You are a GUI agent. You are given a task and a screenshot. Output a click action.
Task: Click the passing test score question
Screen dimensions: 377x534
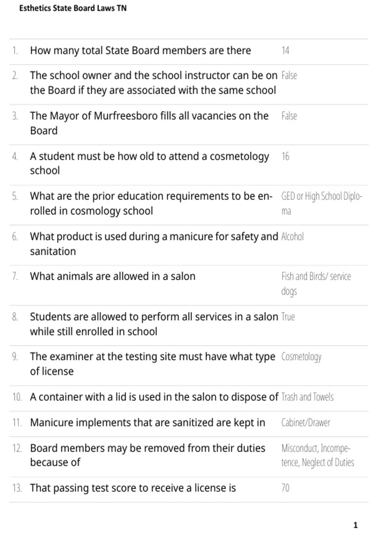133,488
